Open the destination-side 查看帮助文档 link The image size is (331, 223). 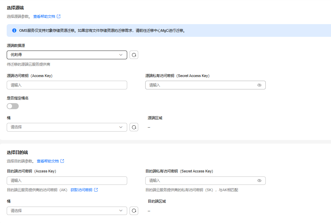pos(48,161)
